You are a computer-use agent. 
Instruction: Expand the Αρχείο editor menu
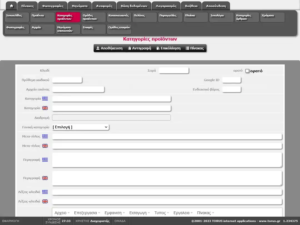[x=62, y=213]
